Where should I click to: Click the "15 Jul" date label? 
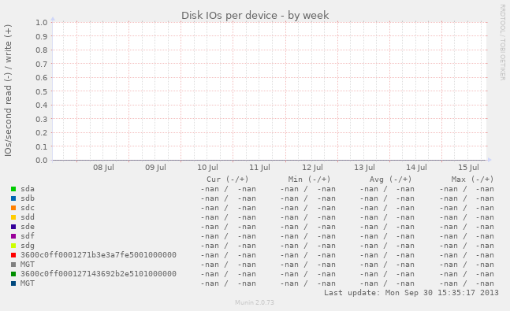coord(468,168)
